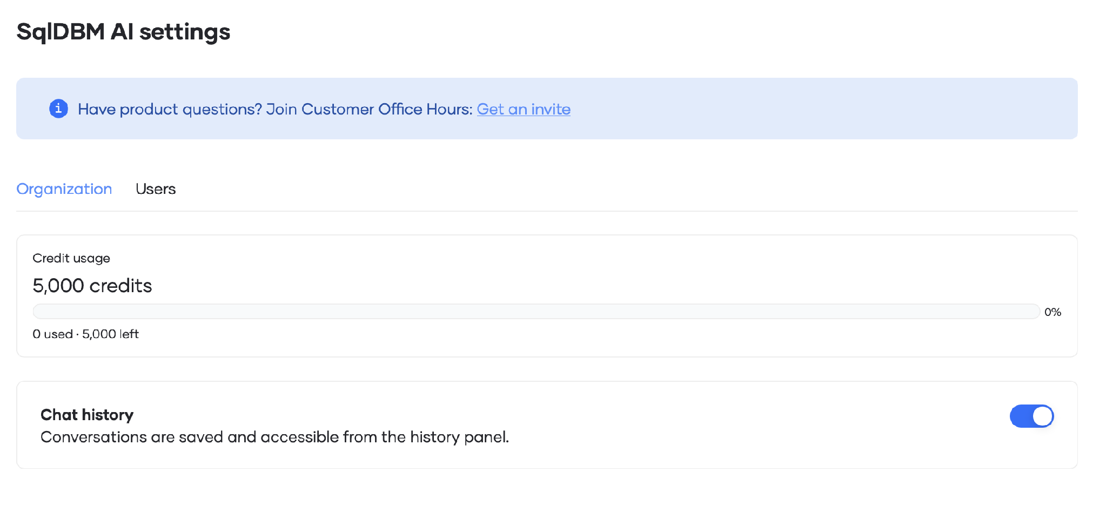
Task: Click the "Credit usage" label
Action: pyautogui.click(x=71, y=258)
